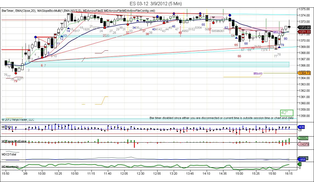
Task: Click the 1368.00 price axis label
Action: tap(305, 53)
